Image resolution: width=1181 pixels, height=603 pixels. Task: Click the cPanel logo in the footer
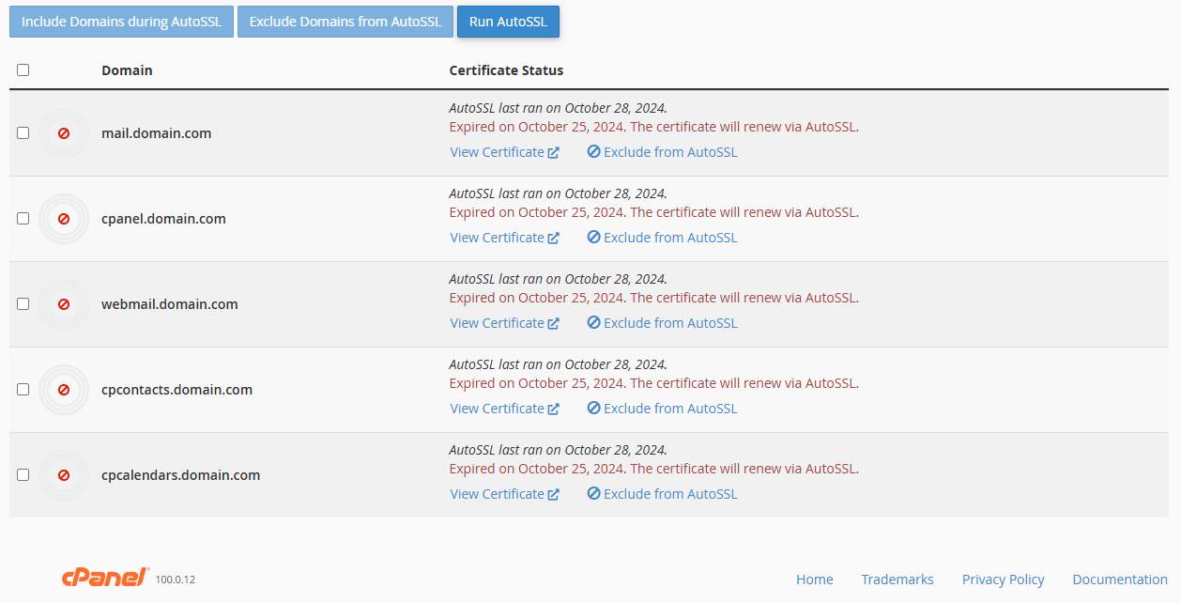pyautogui.click(x=105, y=578)
